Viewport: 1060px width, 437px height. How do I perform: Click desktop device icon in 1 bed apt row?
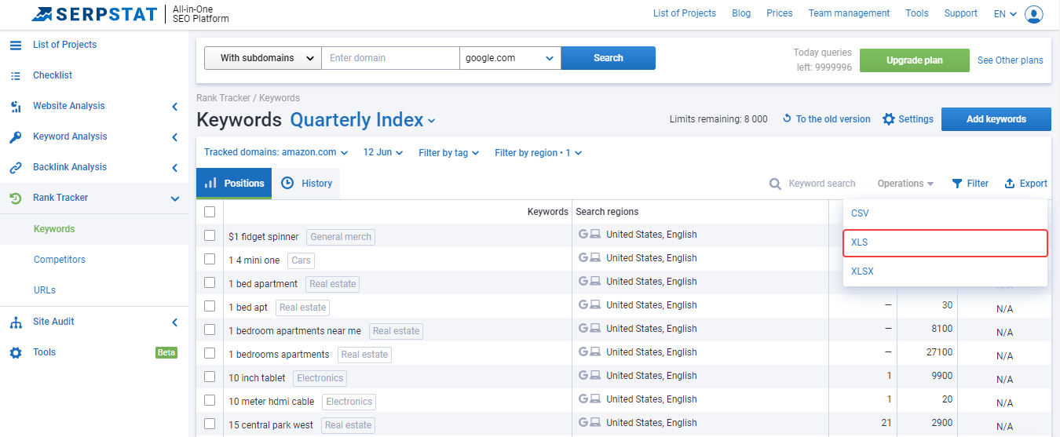595,304
